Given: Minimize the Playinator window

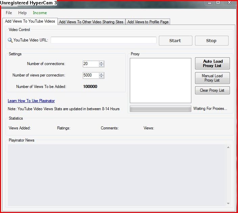Looking at the screenshot, I should coord(210,3).
